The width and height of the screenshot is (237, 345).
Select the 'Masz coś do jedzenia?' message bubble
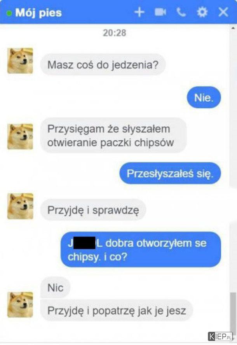pyautogui.click(x=103, y=65)
